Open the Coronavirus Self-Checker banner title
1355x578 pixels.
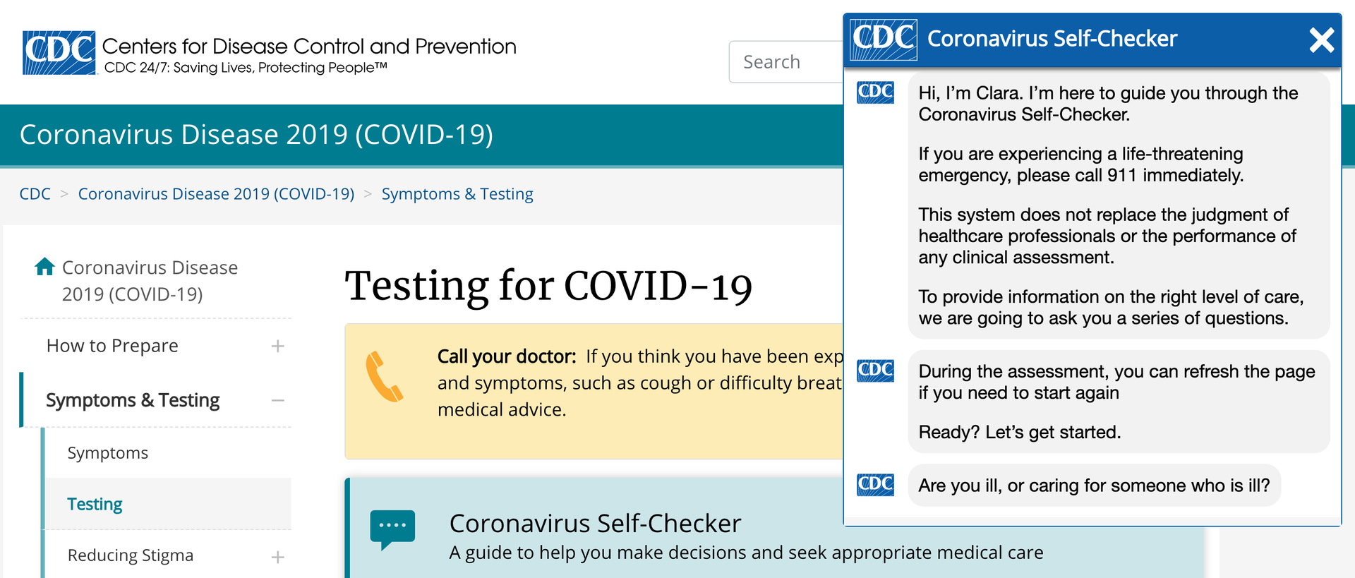pos(595,524)
